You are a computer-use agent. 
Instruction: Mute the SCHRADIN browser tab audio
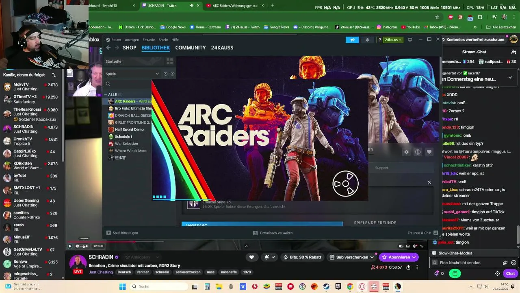pyautogui.click(x=192, y=6)
